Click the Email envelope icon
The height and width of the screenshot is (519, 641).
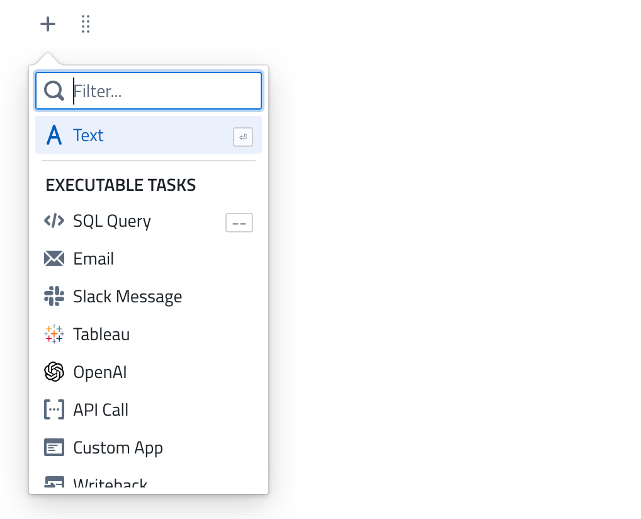click(x=54, y=259)
